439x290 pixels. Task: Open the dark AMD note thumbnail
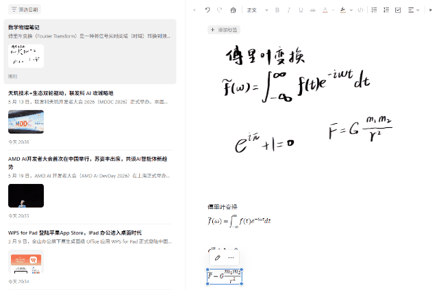tap(26, 196)
